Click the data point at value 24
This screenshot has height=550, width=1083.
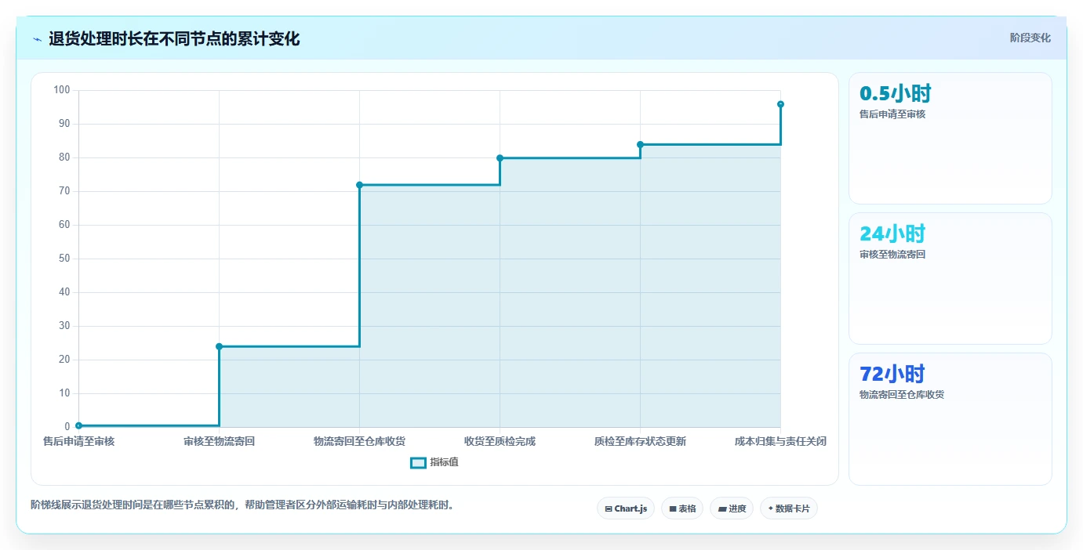coord(219,346)
